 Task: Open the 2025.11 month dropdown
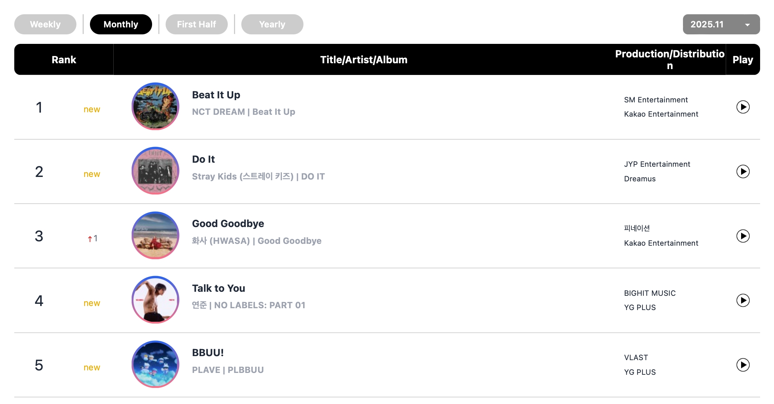(x=721, y=24)
